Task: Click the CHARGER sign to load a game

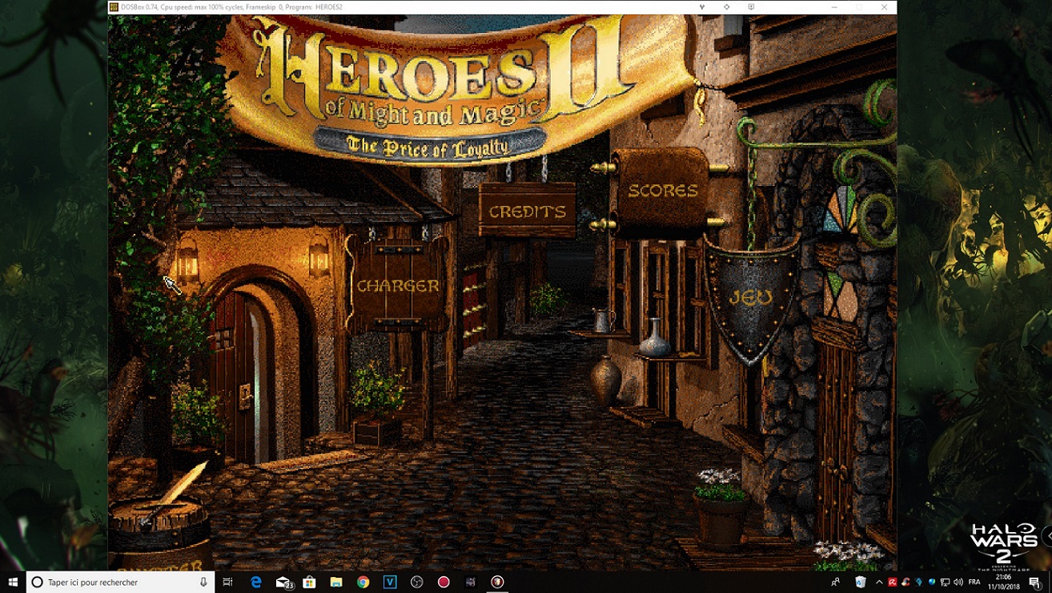Action: coord(398,285)
